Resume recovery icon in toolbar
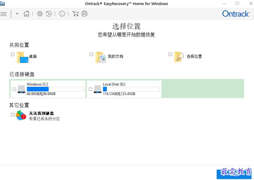Screen dimensions: 254x180 click(49, 14)
